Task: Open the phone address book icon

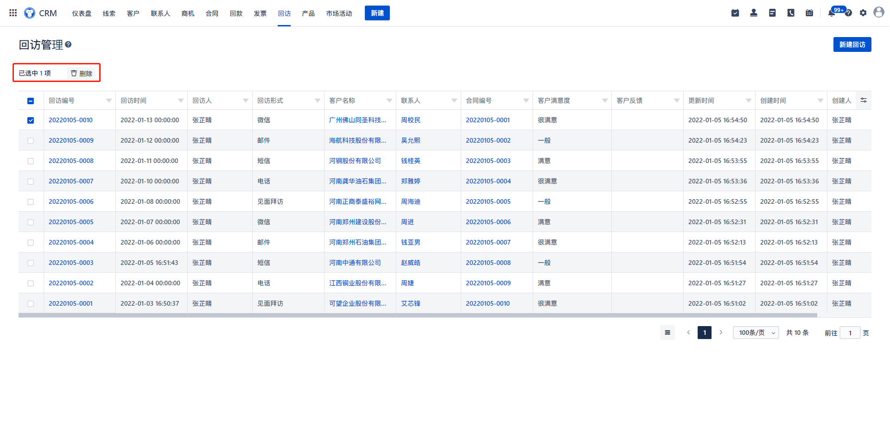Action: pyautogui.click(x=791, y=13)
